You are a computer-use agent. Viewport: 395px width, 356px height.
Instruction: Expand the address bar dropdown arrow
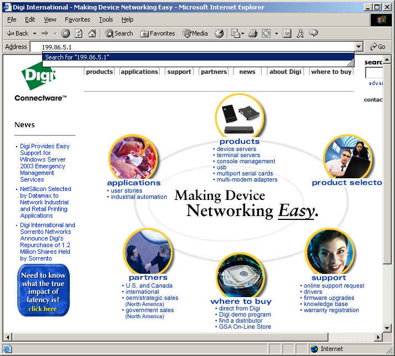tap(359, 47)
